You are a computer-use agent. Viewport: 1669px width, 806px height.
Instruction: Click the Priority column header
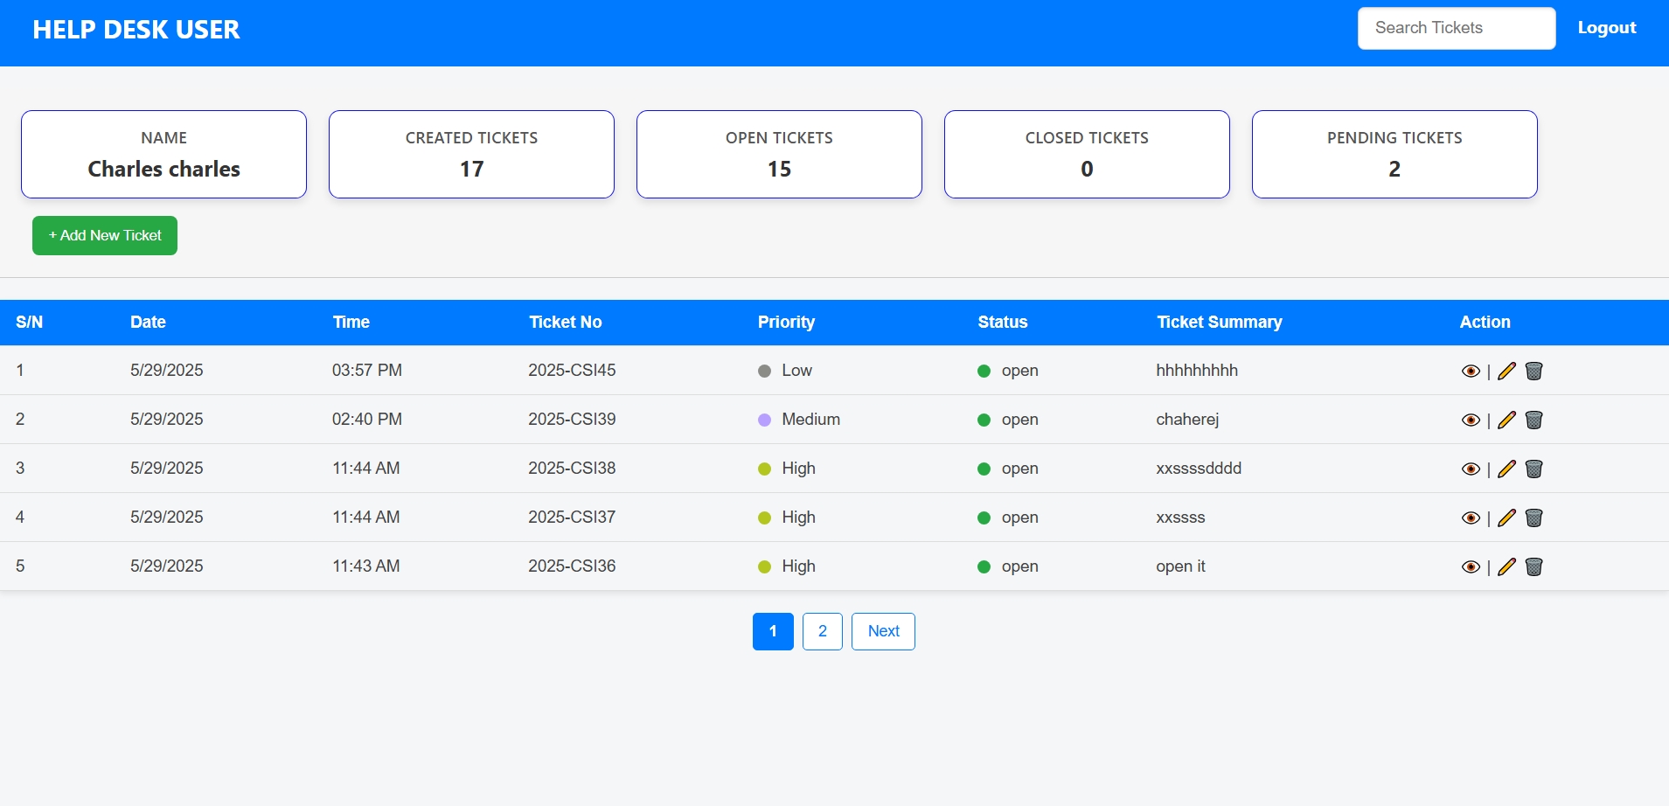(786, 322)
